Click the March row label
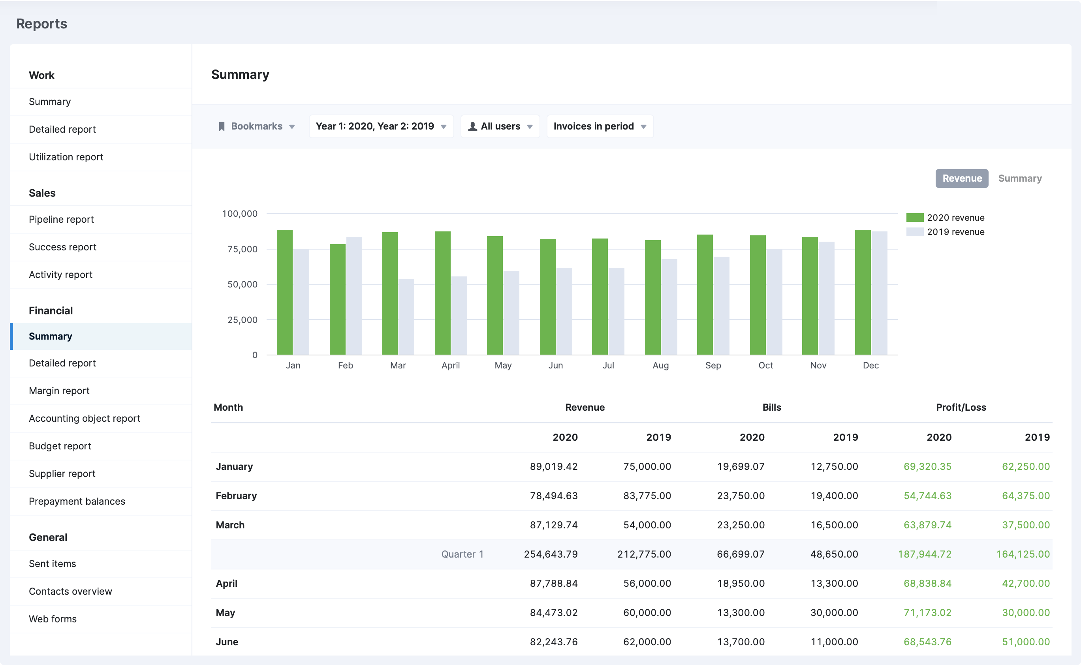The height and width of the screenshot is (665, 1081). (x=230, y=525)
